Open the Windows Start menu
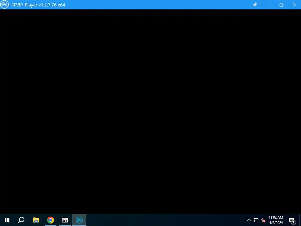Image resolution: width=301 pixels, height=226 pixels. pyautogui.click(x=7, y=220)
